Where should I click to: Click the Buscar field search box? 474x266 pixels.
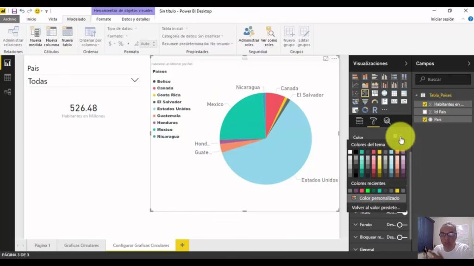click(x=443, y=79)
